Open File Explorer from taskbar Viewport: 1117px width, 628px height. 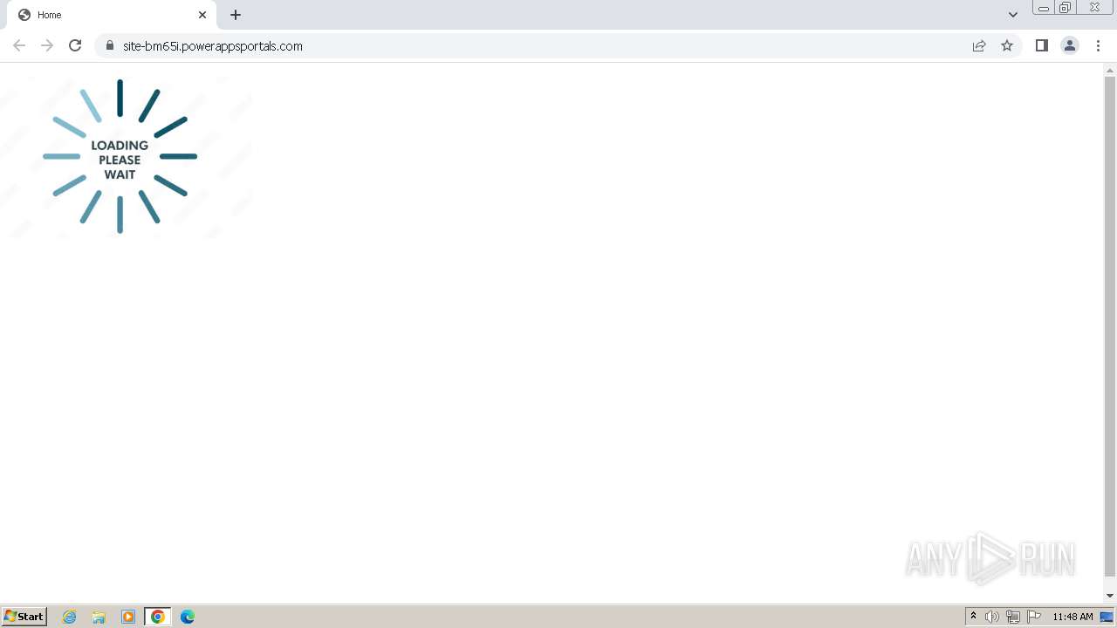pos(99,617)
